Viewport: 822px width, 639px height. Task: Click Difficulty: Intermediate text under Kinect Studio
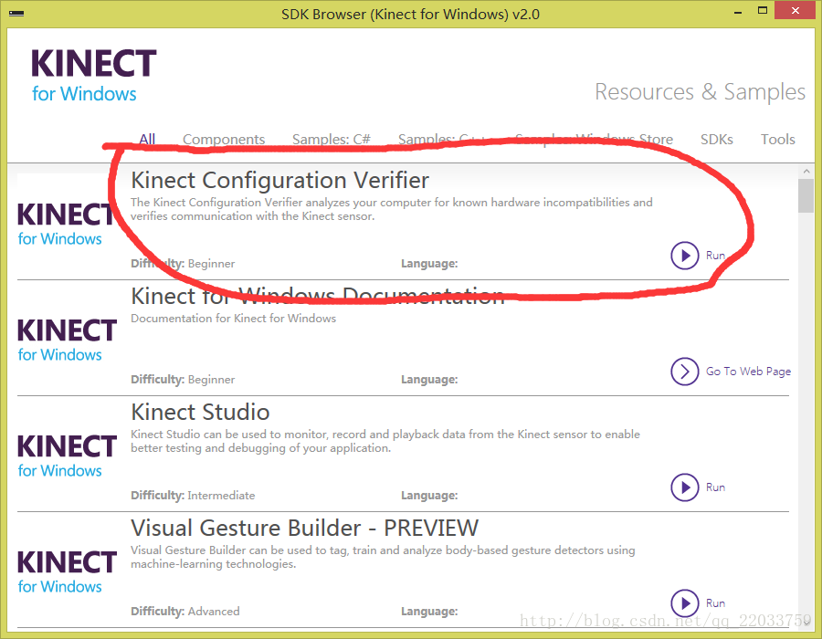tap(193, 496)
